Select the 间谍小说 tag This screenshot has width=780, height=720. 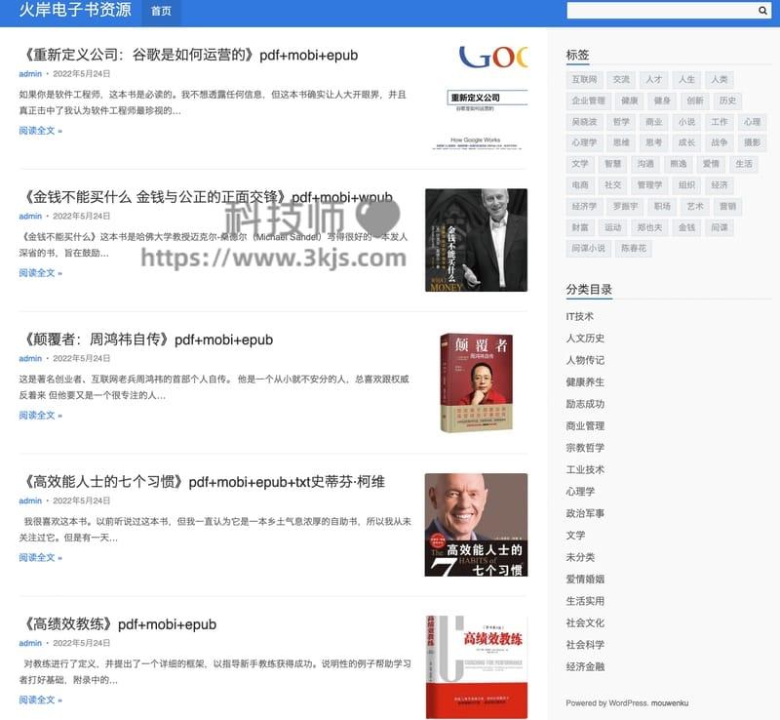(589, 249)
